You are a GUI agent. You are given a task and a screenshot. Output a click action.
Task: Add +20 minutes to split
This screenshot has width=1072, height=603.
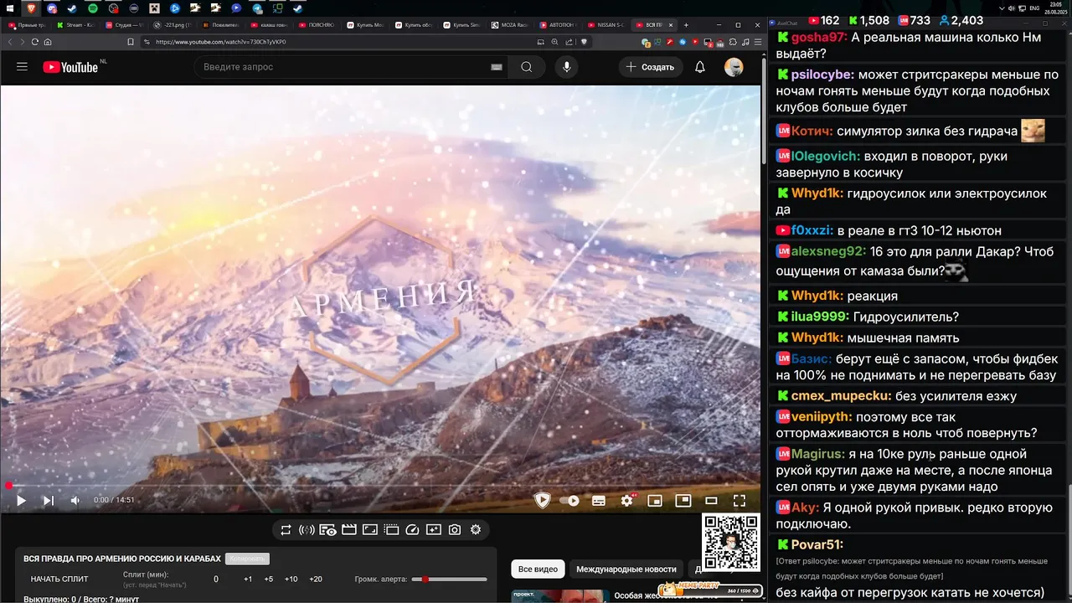point(316,580)
